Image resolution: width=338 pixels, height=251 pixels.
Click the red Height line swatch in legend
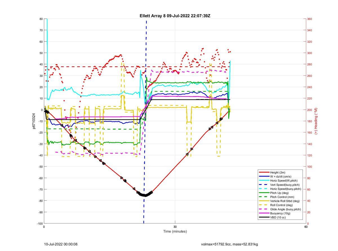tap(264, 173)
